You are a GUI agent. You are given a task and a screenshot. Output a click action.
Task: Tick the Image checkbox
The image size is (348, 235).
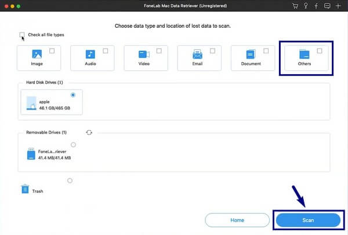(52, 51)
